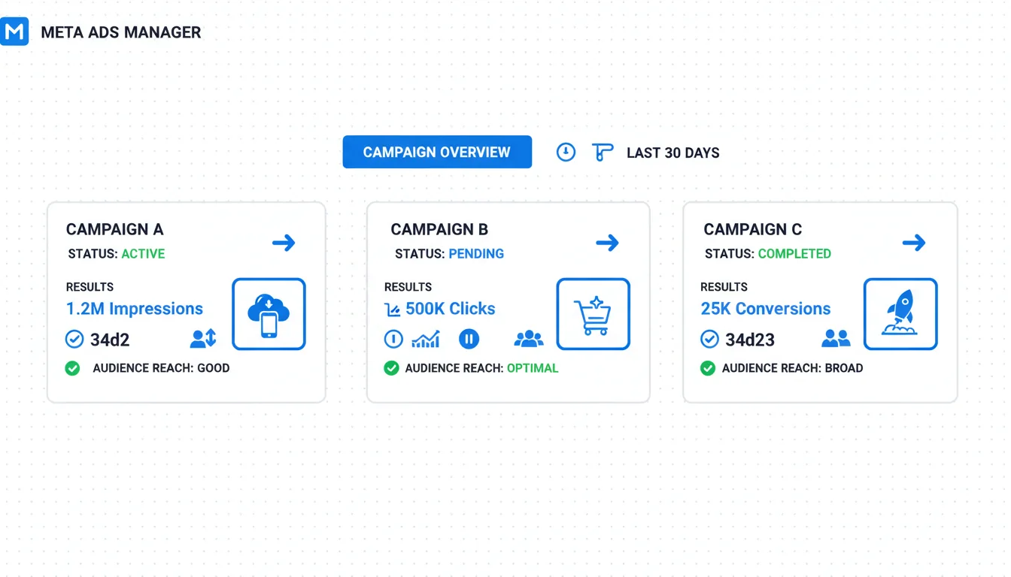Click the two-people icon in Campaign C
This screenshot has height=577, width=1011.
point(835,340)
